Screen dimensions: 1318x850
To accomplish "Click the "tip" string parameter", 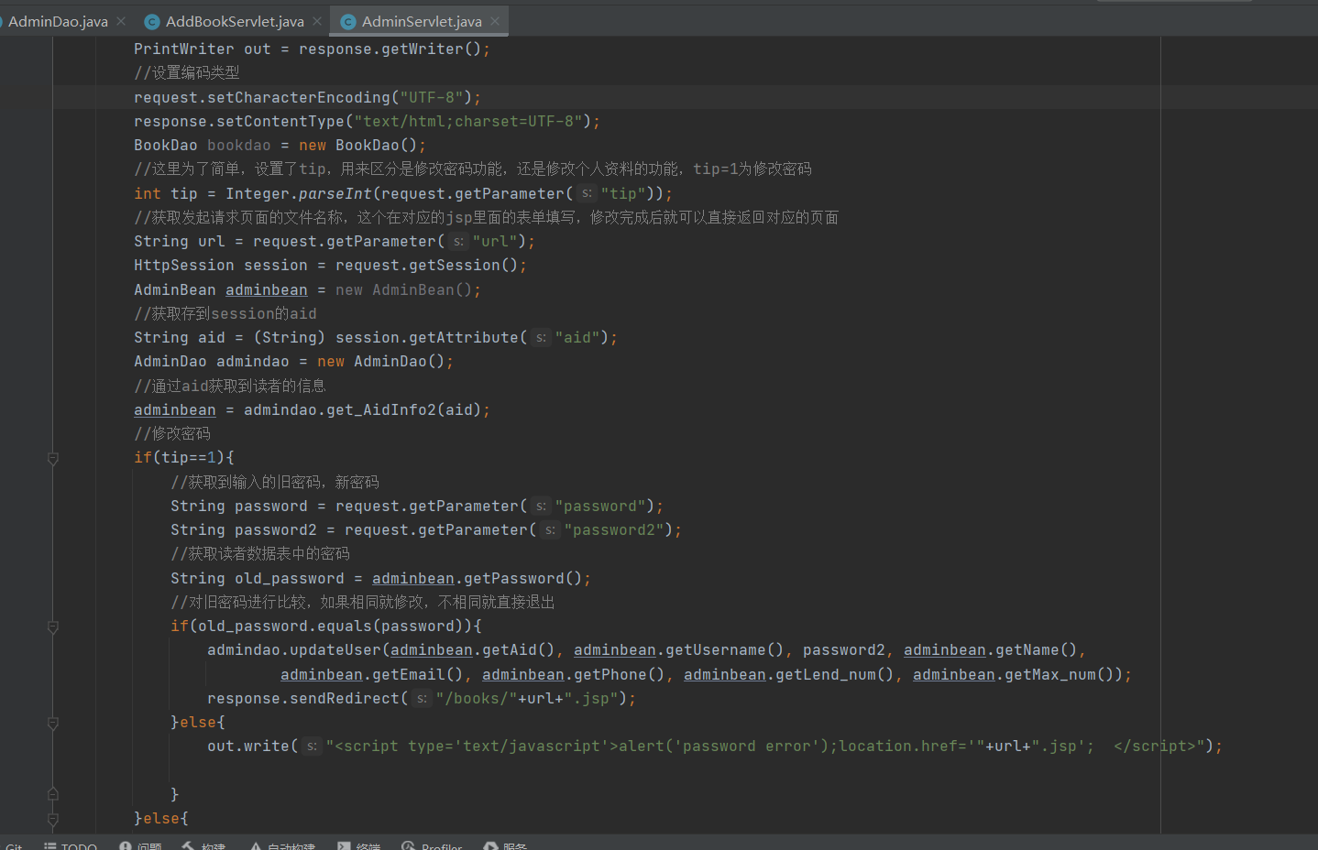I will pyautogui.click(x=623, y=193).
